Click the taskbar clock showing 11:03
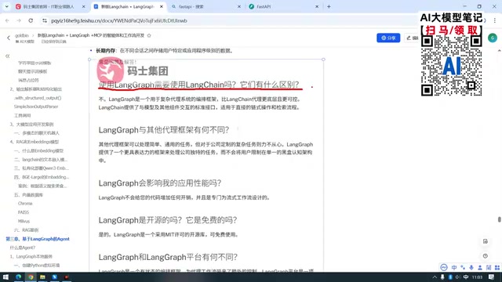The height and width of the screenshot is (282, 502). pos(477,277)
